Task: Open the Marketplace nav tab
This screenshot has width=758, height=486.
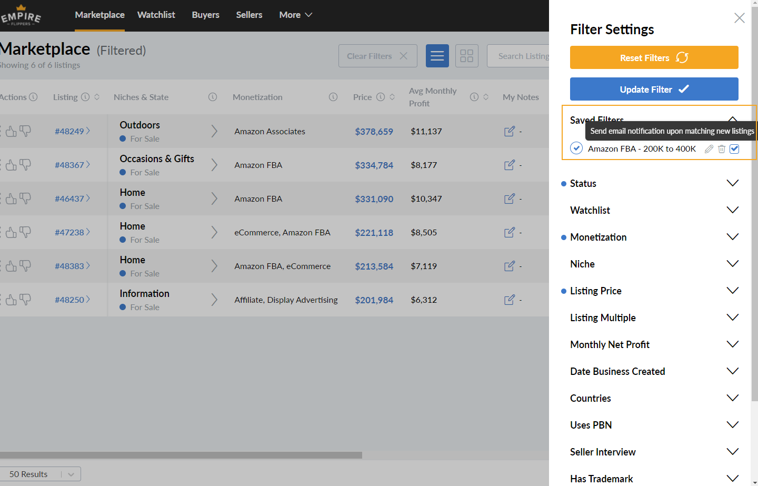Action: pos(99,15)
